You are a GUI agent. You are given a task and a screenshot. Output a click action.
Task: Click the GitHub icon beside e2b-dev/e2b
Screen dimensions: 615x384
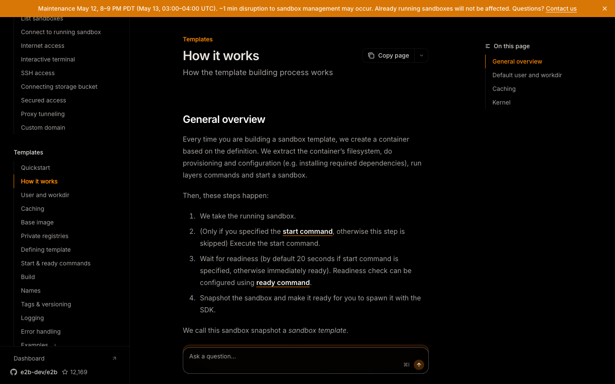click(14, 372)
